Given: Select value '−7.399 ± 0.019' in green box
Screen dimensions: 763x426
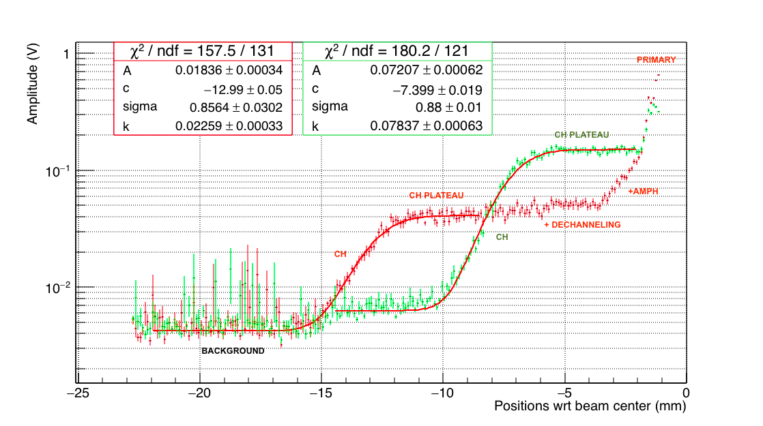Looking at the screenshot, I should click(x=437, y=90).
